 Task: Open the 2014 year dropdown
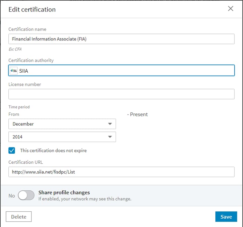tap(62, 137)
